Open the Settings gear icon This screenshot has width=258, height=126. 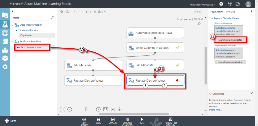pyautogui.click(x=5, y=67)
